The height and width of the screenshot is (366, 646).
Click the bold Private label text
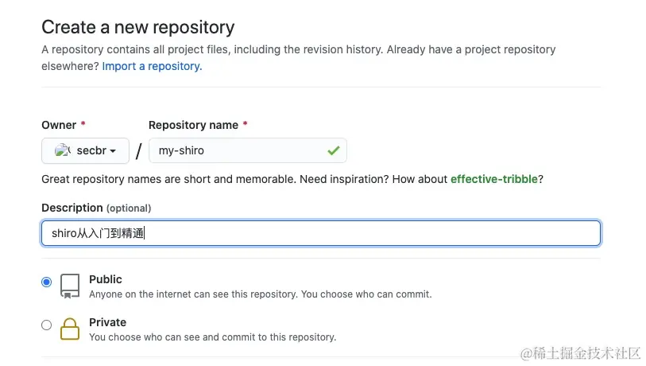[x=107, y=322]
